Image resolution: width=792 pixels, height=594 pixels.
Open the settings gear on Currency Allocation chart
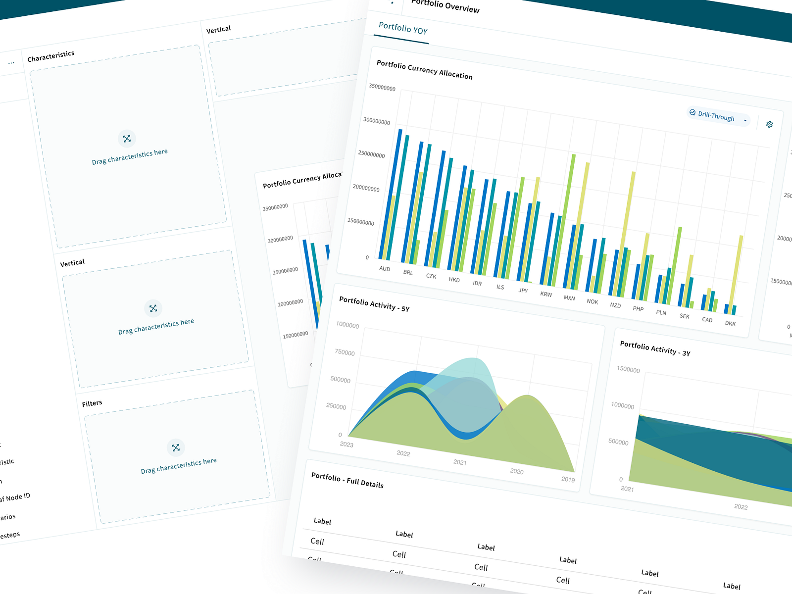coord(770,124)
